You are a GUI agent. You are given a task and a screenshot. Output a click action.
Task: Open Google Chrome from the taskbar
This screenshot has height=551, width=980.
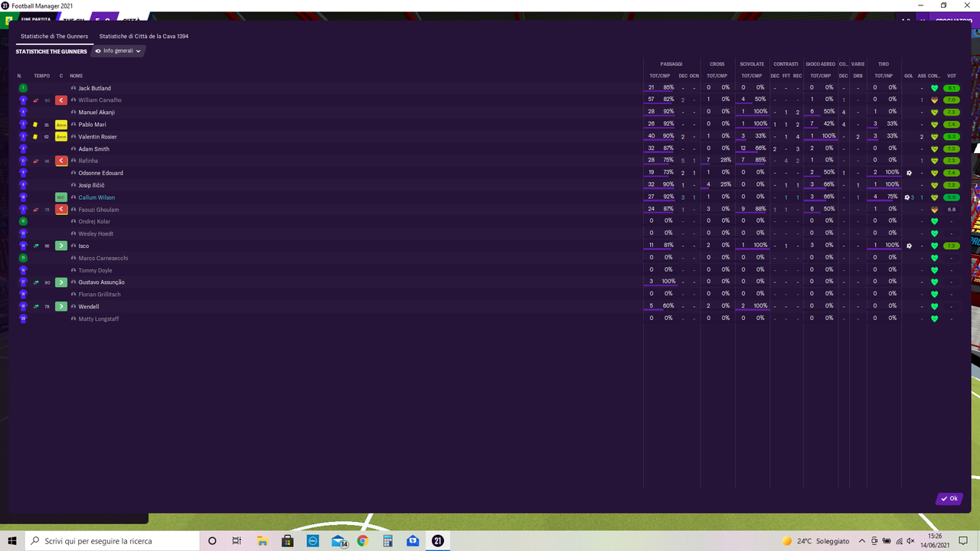click(362, 541)
